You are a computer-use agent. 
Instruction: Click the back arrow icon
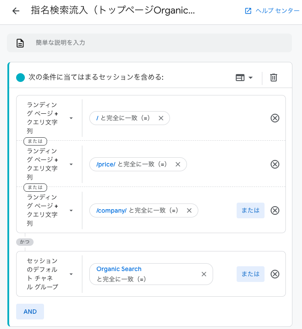pos(16,11)
